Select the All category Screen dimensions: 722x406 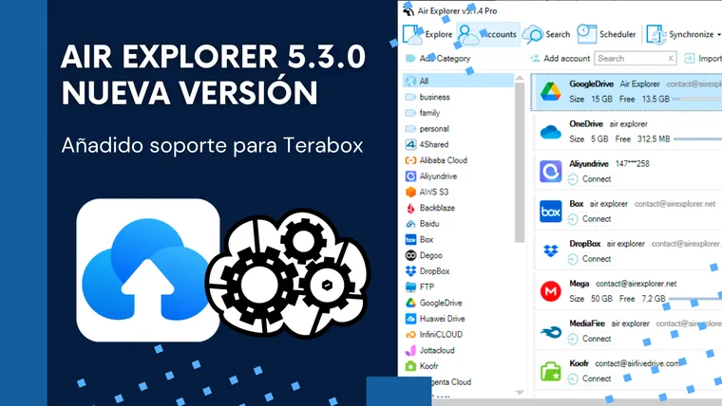[x=458, y=81]
